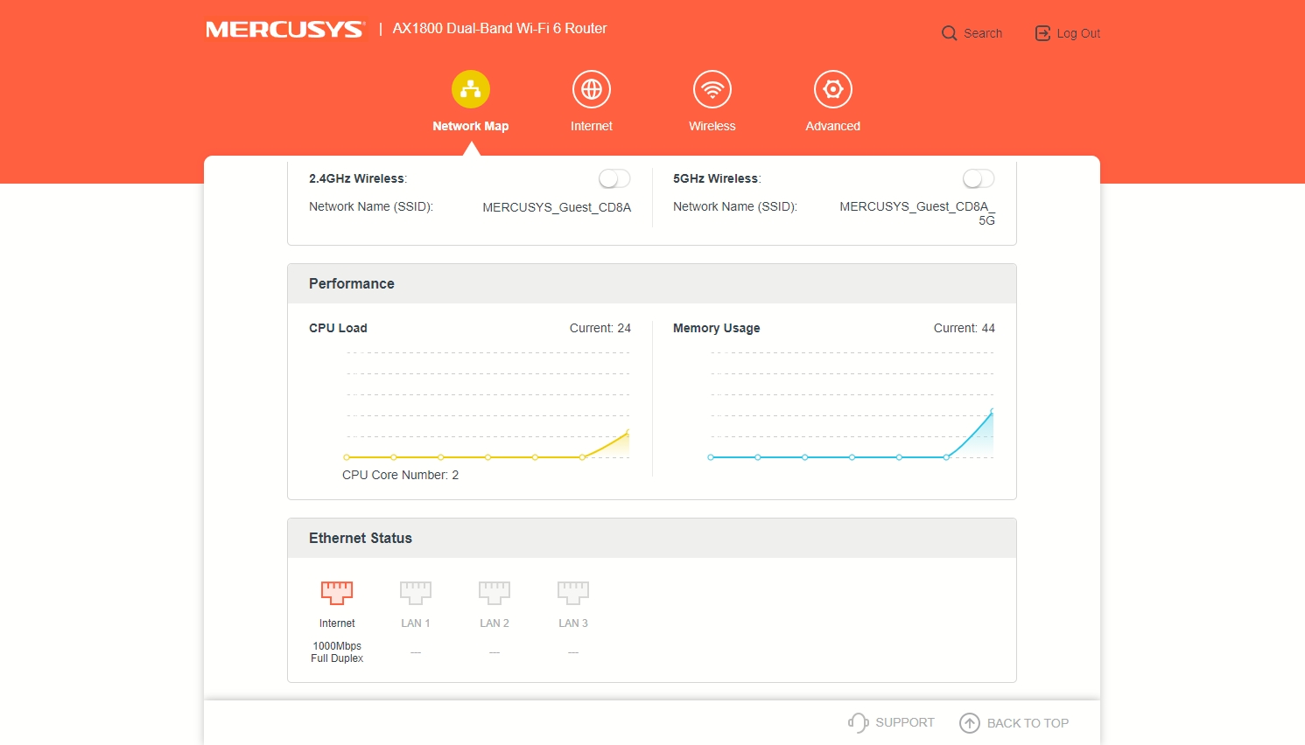1305x745 pixels.
Task: Open the Wireless settings icon
Action: pyautogui.click(x=712, y=89)
